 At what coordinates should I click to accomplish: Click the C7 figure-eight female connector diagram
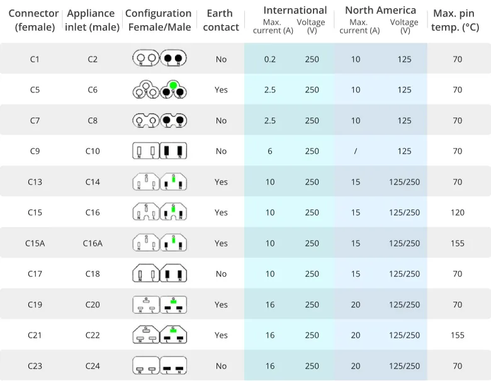[145, 121]
